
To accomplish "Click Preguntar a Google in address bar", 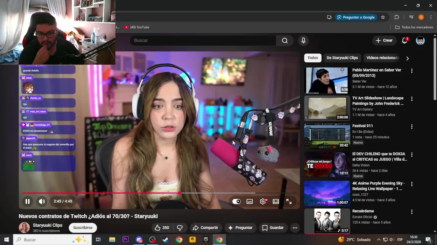I will point(356,17).
